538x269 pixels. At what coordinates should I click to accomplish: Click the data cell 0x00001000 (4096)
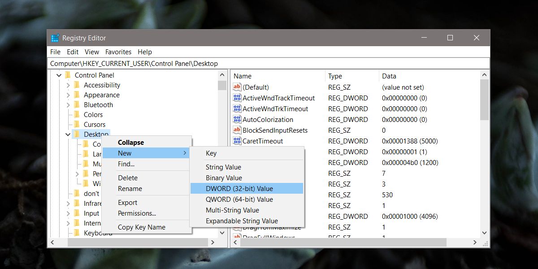pos(410,216)
